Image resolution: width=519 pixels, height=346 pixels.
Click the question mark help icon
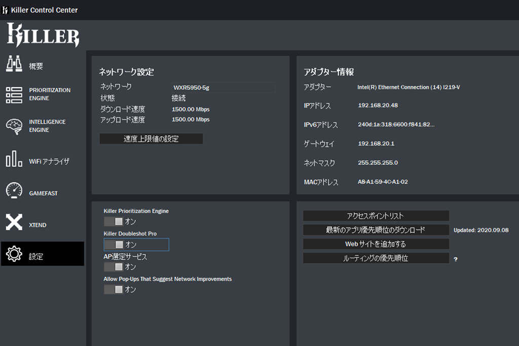pyautogui.click(x=456, y=259)
